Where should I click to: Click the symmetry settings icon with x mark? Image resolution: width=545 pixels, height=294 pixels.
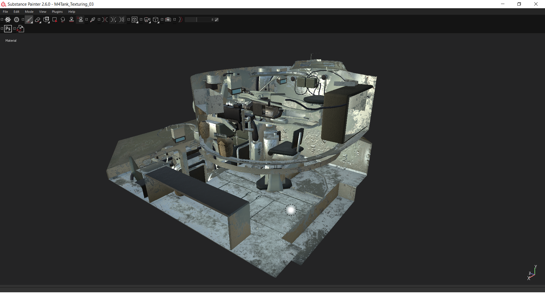point(114,20)
